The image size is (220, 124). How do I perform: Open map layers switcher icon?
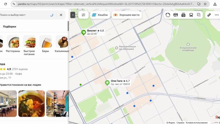(x=199, y=15)
